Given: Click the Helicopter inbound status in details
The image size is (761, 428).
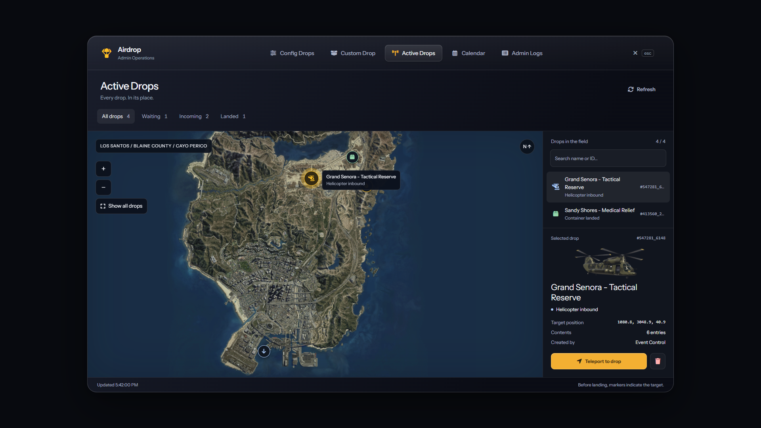Looking at the screenshot, I should (577, 310).
